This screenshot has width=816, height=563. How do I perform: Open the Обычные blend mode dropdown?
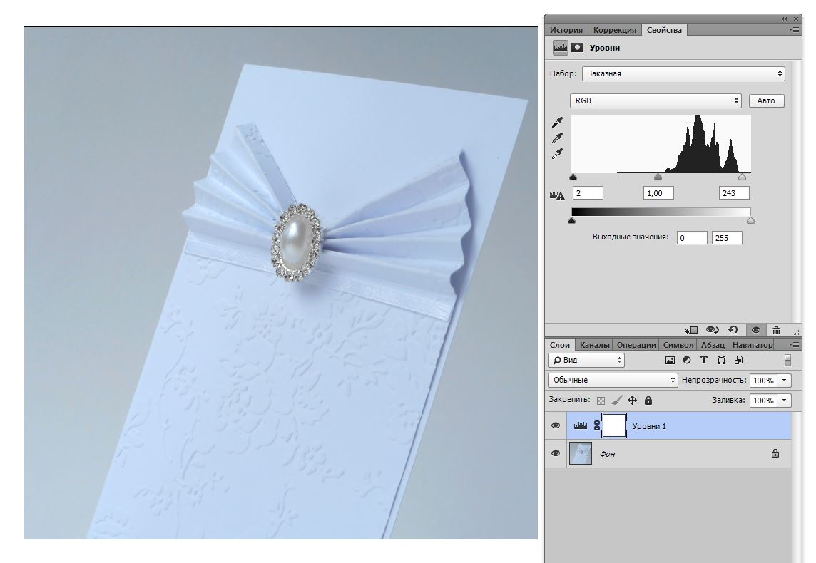[613, 380]
